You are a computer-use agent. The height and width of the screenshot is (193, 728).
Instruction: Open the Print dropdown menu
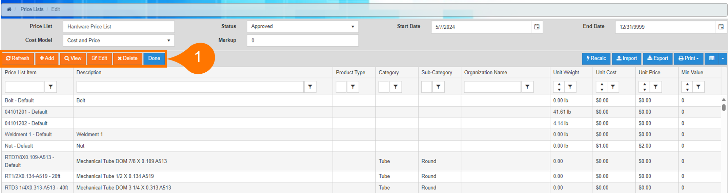pyautogui.click(x=688, y=58)
